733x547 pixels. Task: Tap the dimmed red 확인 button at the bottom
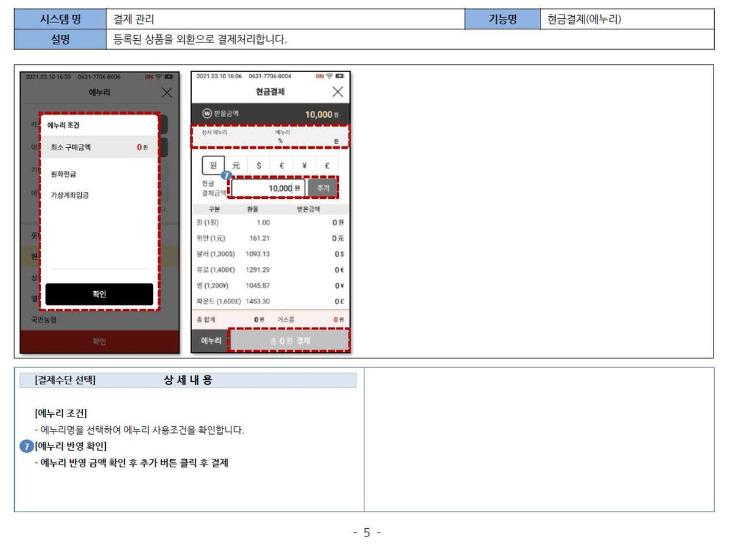pos(99,341)
